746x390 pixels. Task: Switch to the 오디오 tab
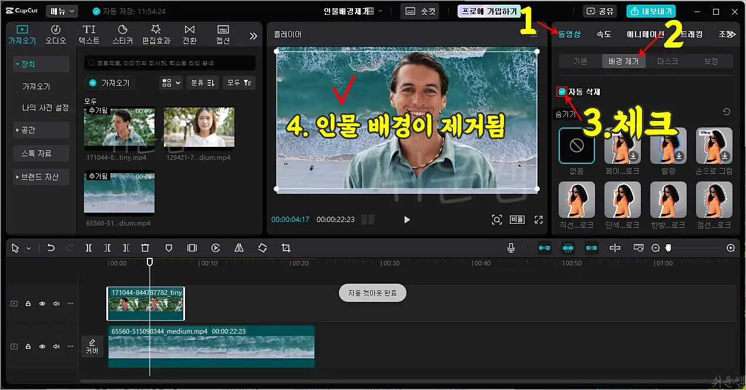pyautogui.click(x=55, y=34)
